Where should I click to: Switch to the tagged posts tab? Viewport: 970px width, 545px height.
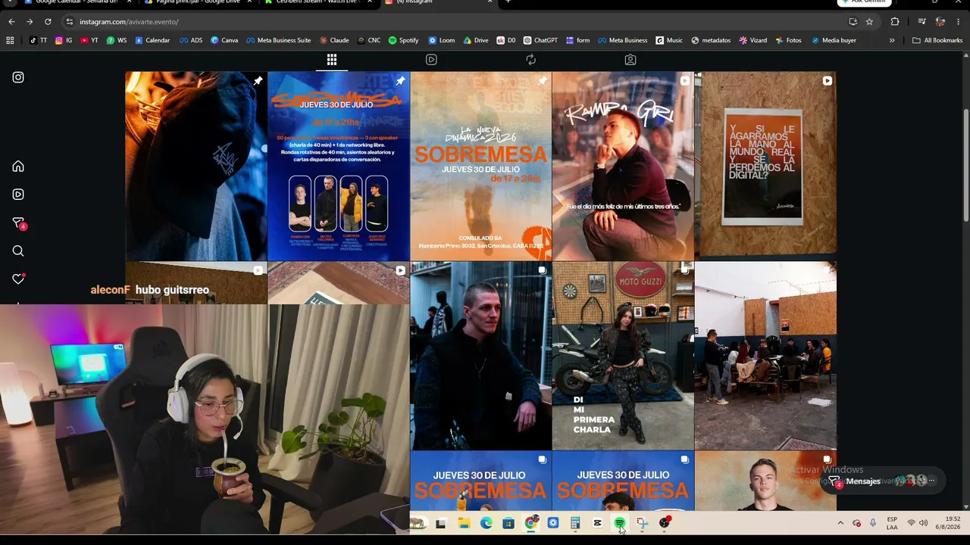[x=630, y=60]
